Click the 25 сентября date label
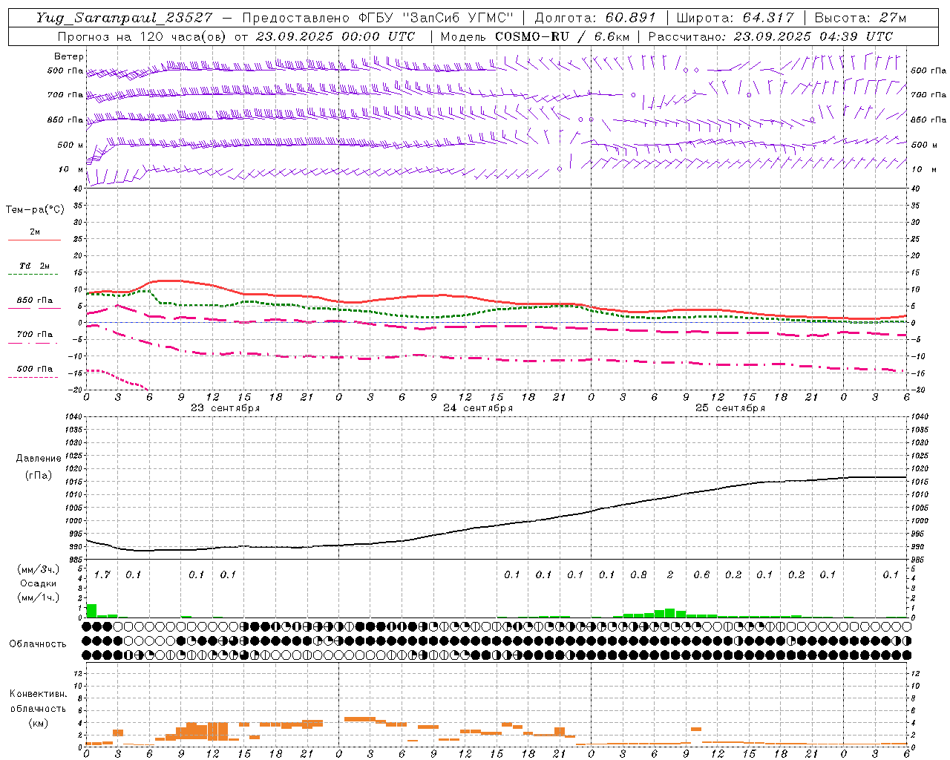The width and height of the screenshot is (950, 760). tap(730, 407)
